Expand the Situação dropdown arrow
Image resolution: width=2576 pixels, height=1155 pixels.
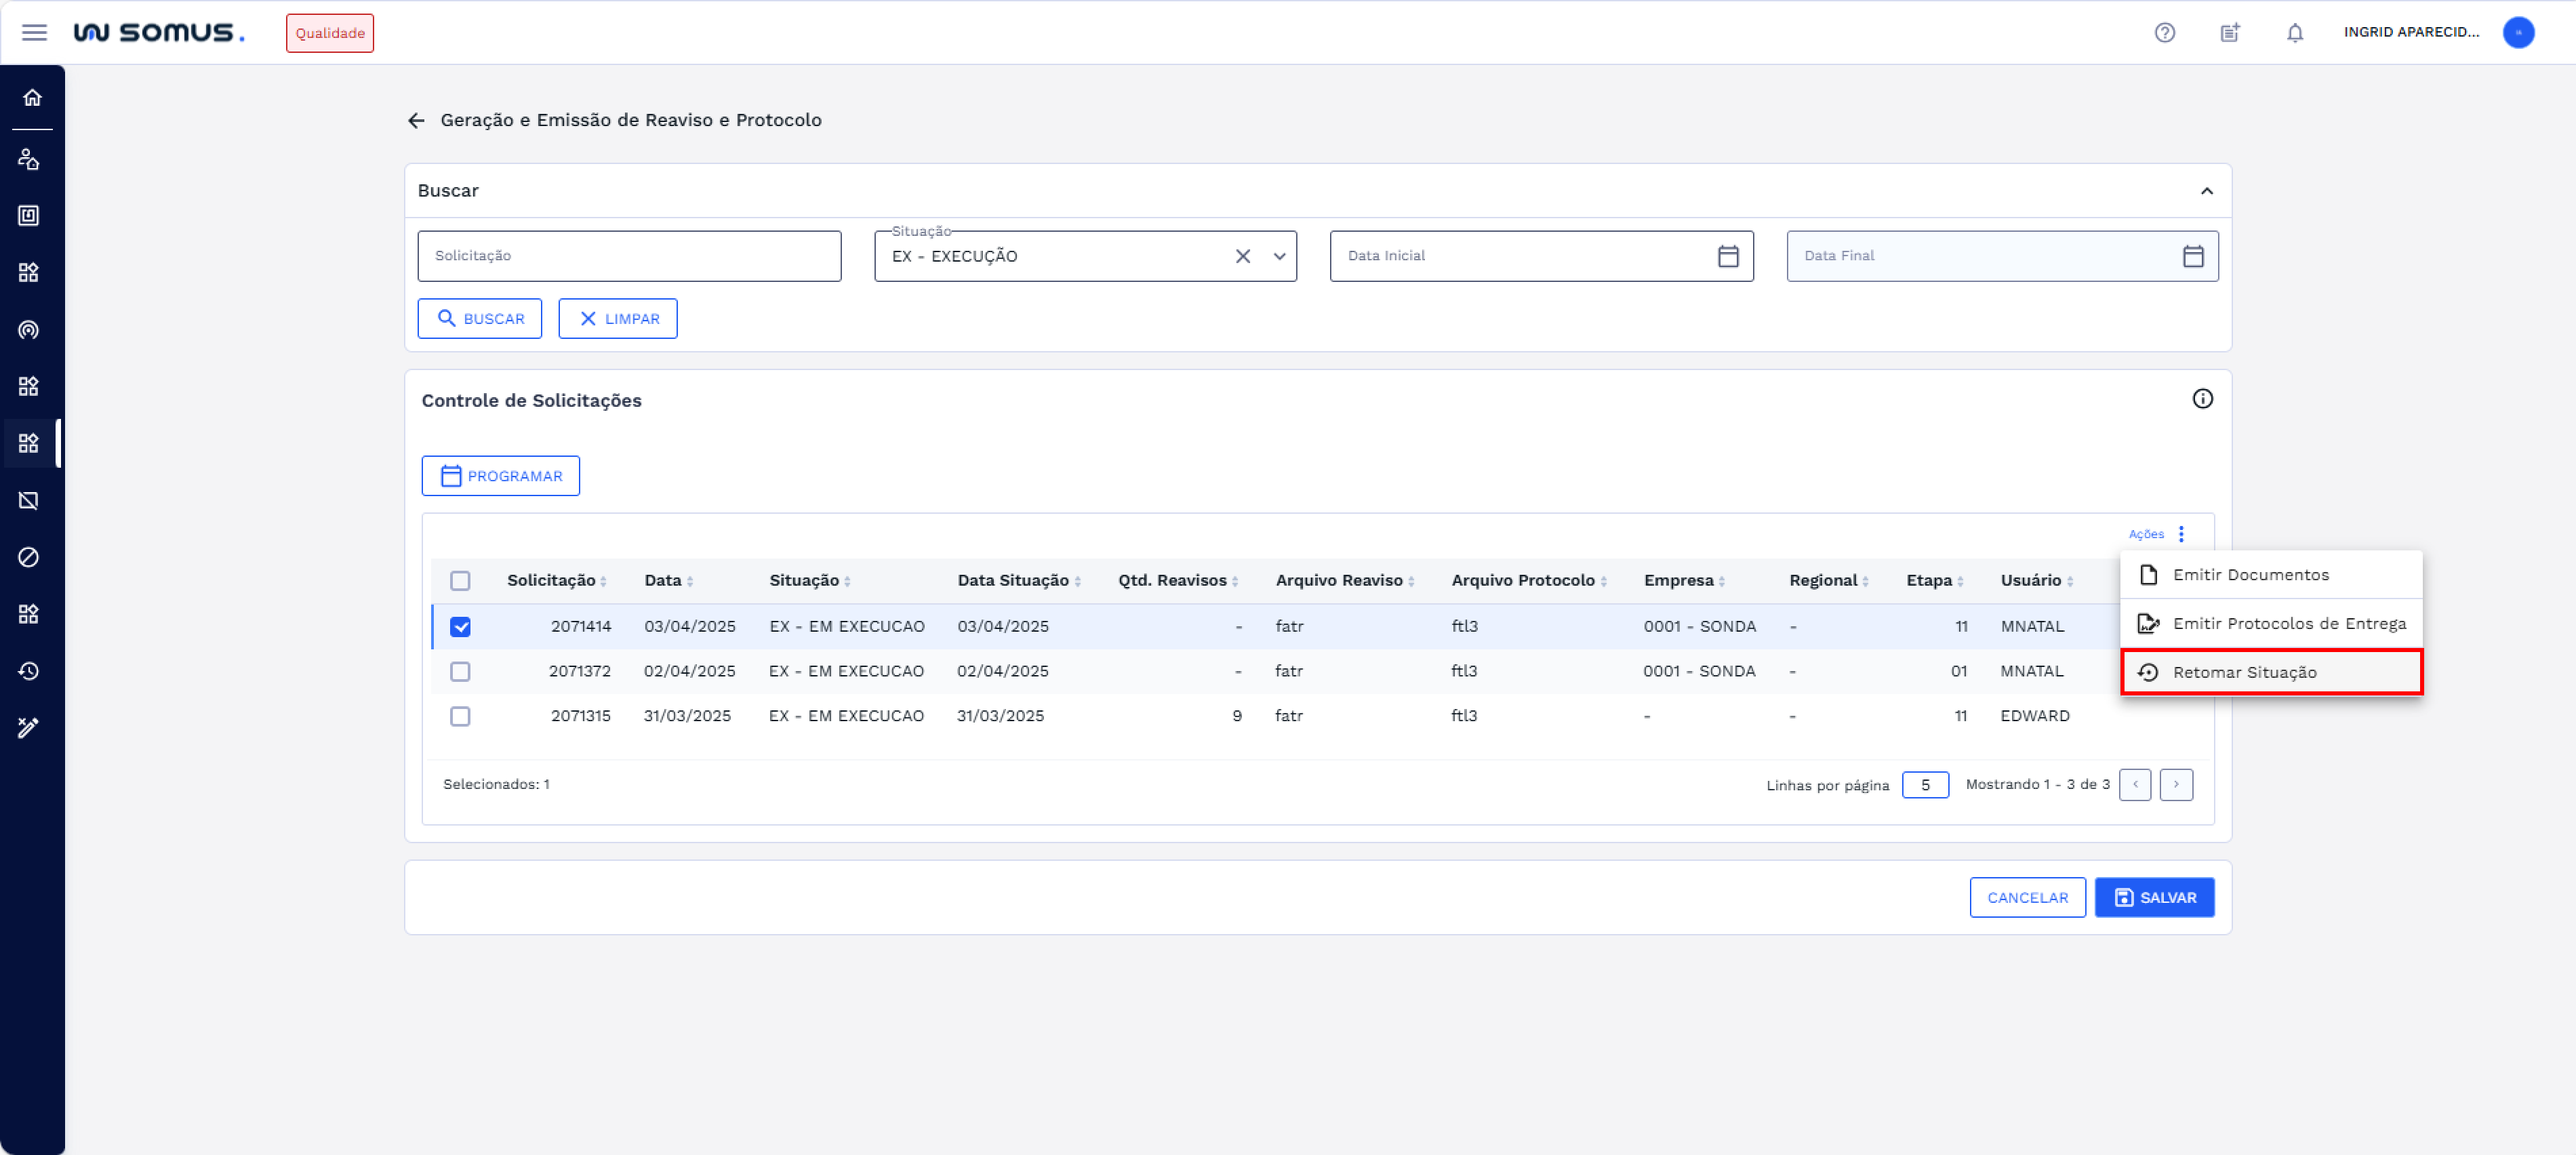1279,256
